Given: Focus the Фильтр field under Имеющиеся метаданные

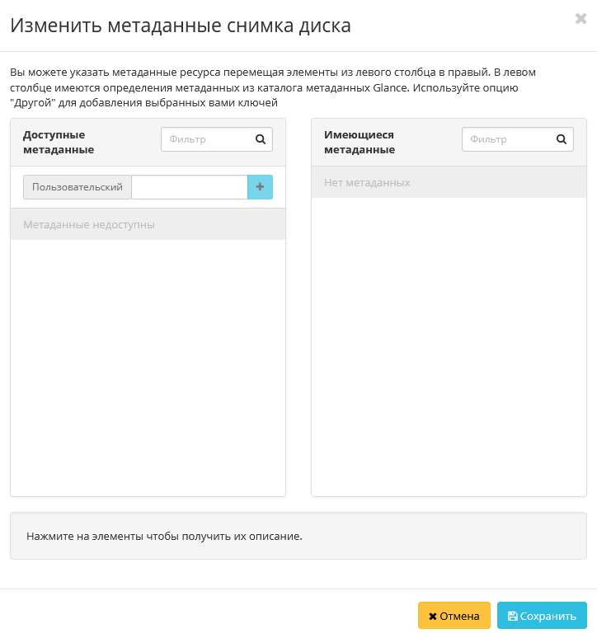Looking at the screenshot, I should coord(507,140).
